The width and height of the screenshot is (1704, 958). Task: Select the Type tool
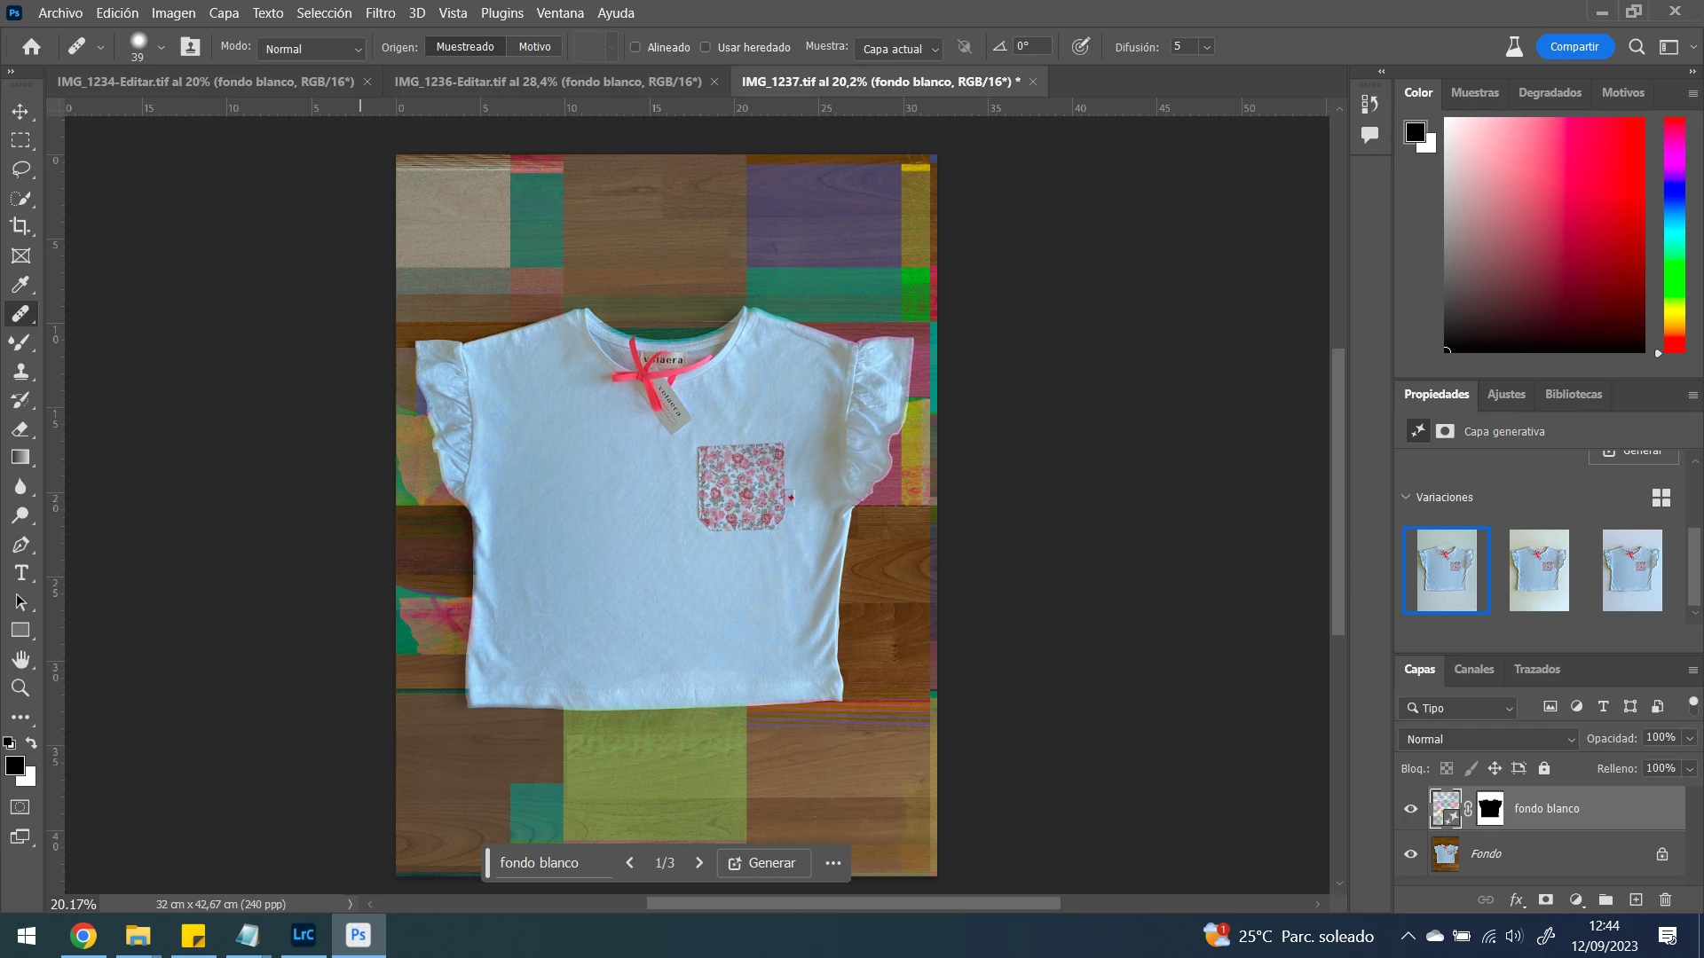point(20,573)
